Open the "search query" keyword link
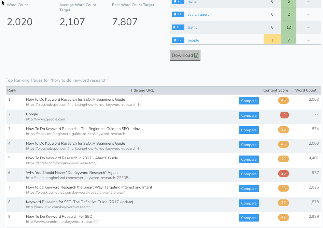This screenshot has height=228, width=323. click(198, 14)
